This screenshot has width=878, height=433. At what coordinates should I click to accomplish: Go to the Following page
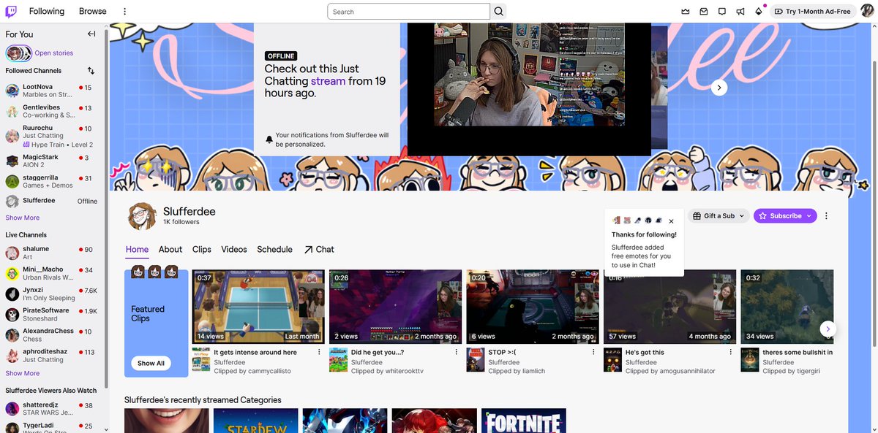47,12
